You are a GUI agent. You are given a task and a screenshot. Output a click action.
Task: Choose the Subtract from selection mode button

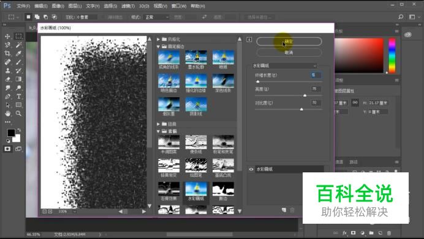(x=46, y=17)
